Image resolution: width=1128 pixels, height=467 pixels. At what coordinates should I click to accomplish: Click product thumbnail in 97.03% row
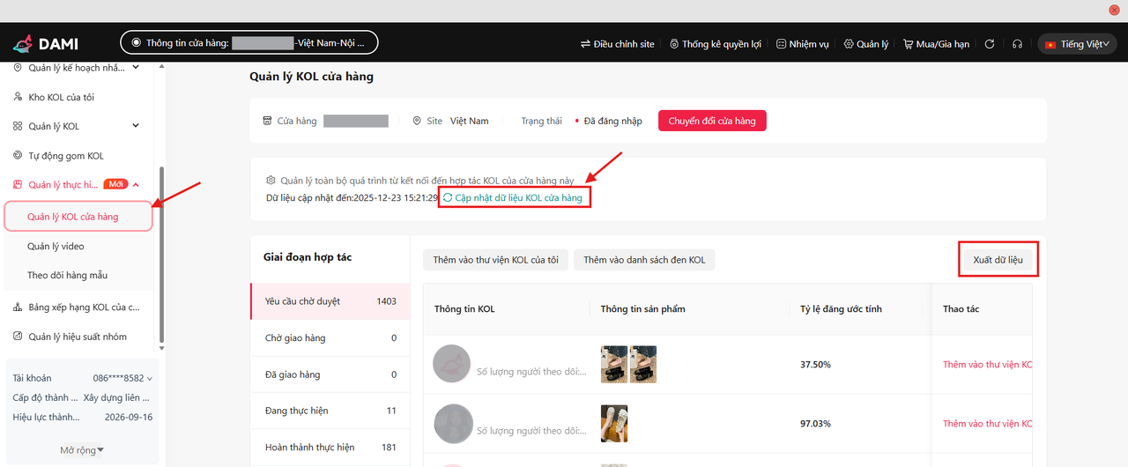point(613,423)
